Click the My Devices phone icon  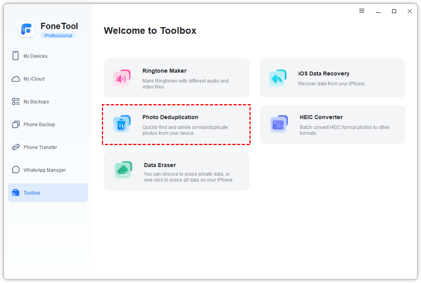click(x=16, y=56)
